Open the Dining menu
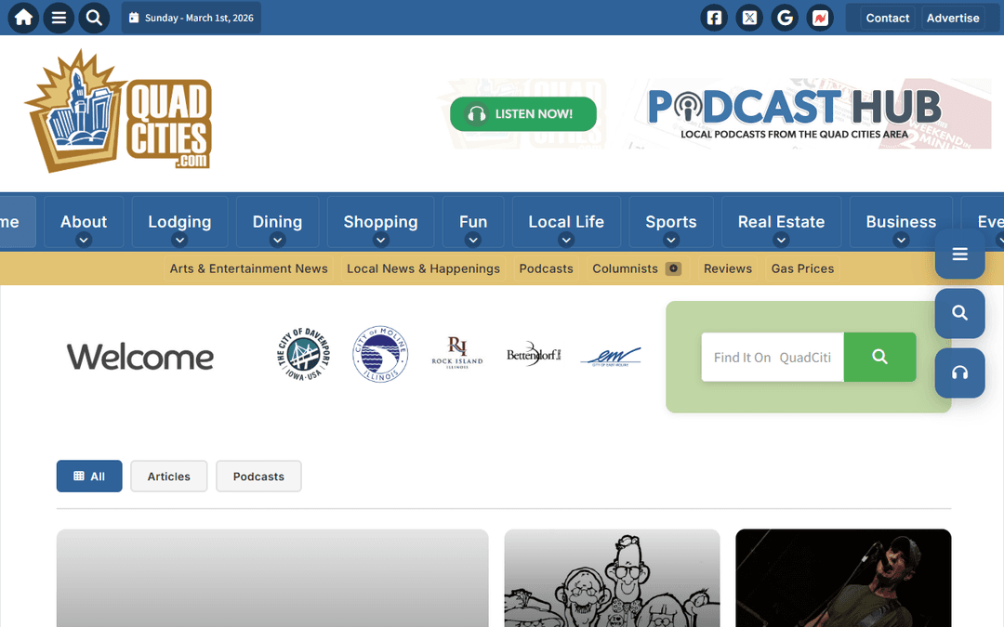Image resolution: width=1004 pixels, height=627 pixels. coord(277,222)
